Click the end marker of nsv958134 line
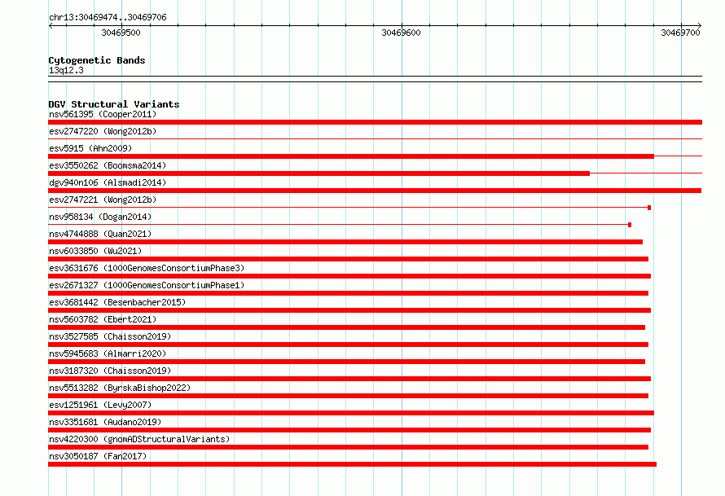Viewport: 725px width, 496px height. pyautogui.click(x=630, y=225)
